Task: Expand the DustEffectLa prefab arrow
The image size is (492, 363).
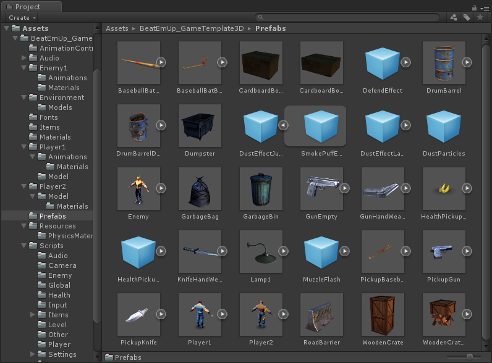Action: (405, 125)
